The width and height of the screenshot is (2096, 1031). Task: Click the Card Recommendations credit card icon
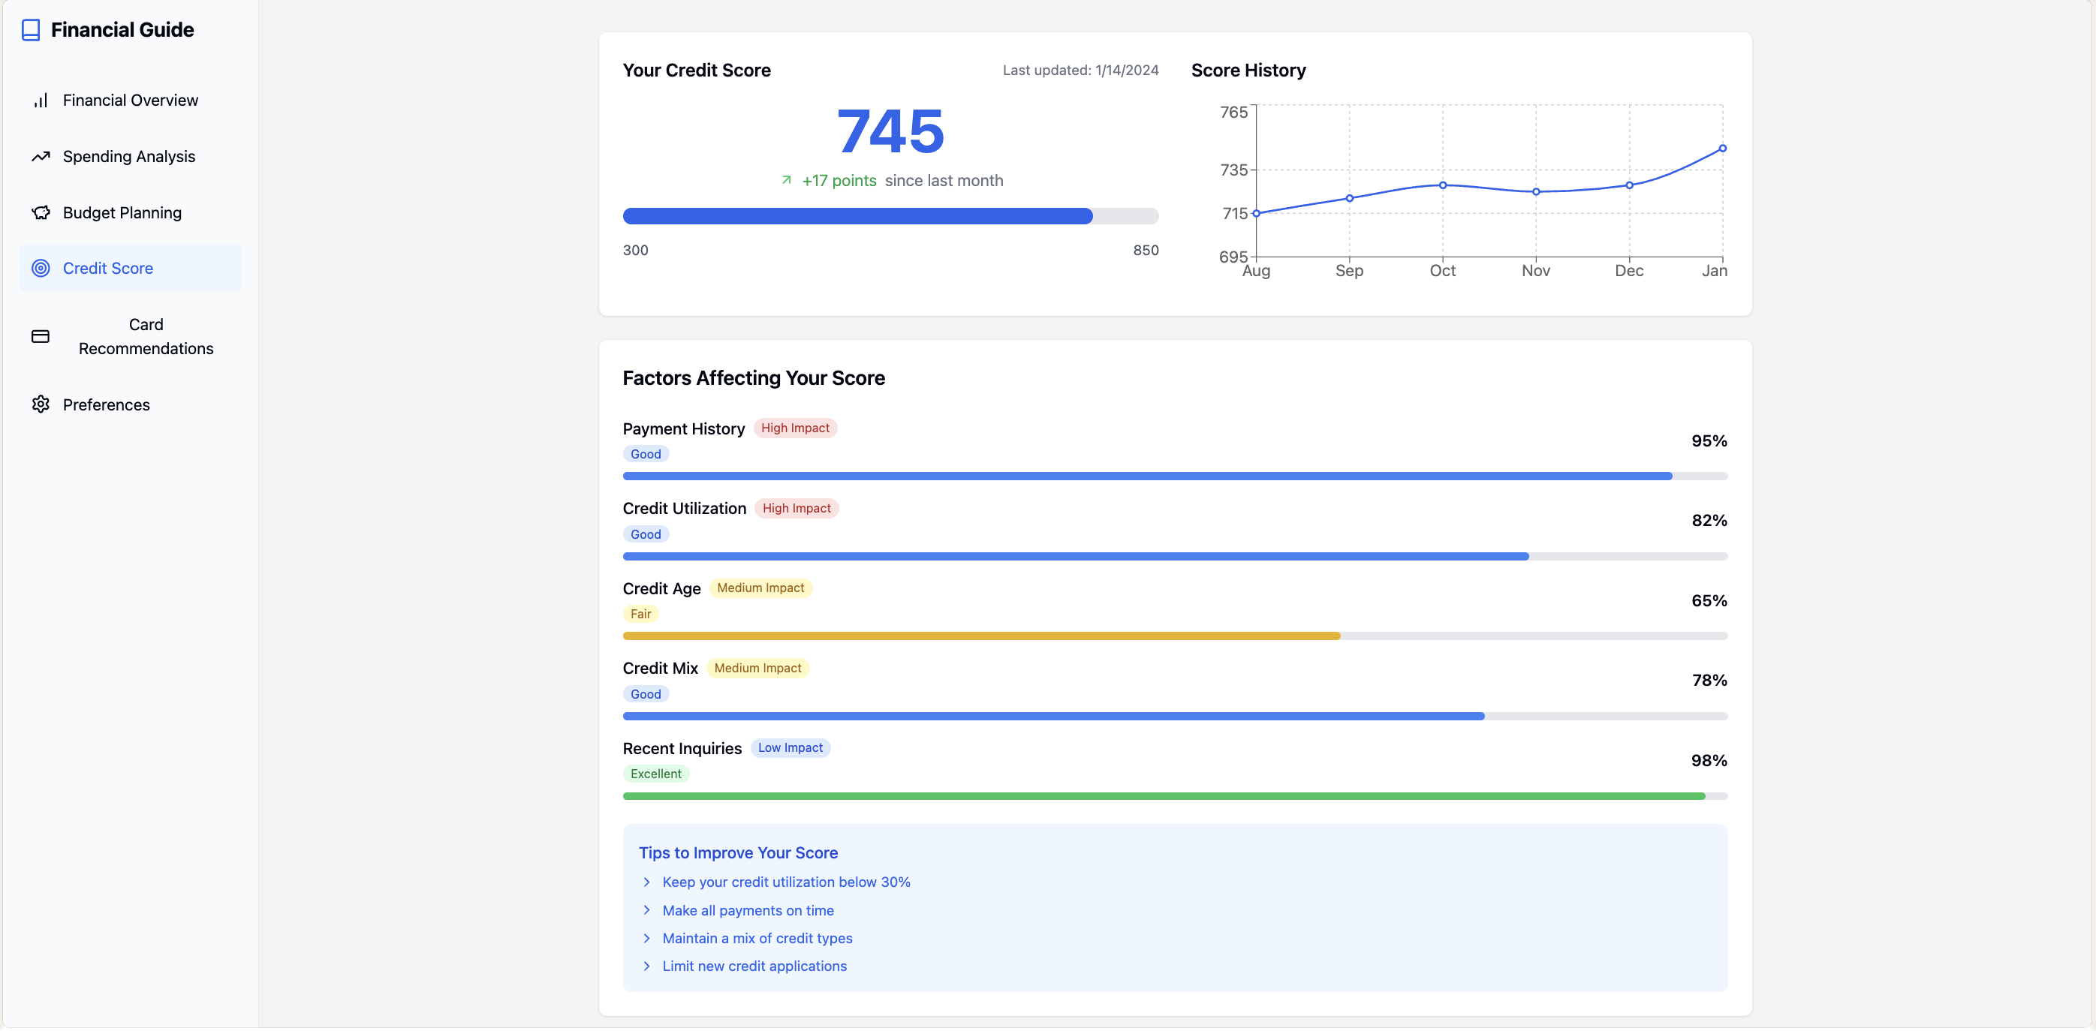41,337
